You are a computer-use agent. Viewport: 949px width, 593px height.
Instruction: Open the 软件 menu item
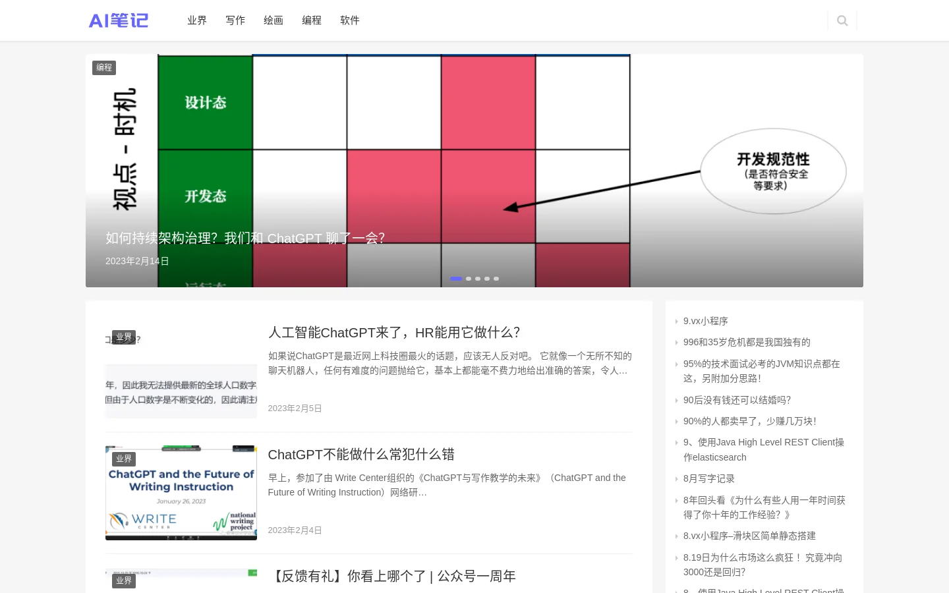pyautogui.click(x=350, y=20)
